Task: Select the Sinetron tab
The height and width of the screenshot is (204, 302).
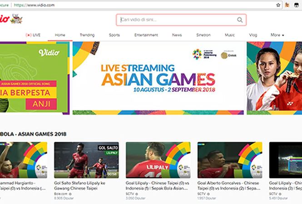Action: tap(203, 35)
